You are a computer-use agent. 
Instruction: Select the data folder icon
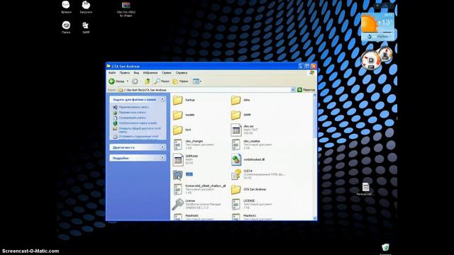click(x=236, y=100)
